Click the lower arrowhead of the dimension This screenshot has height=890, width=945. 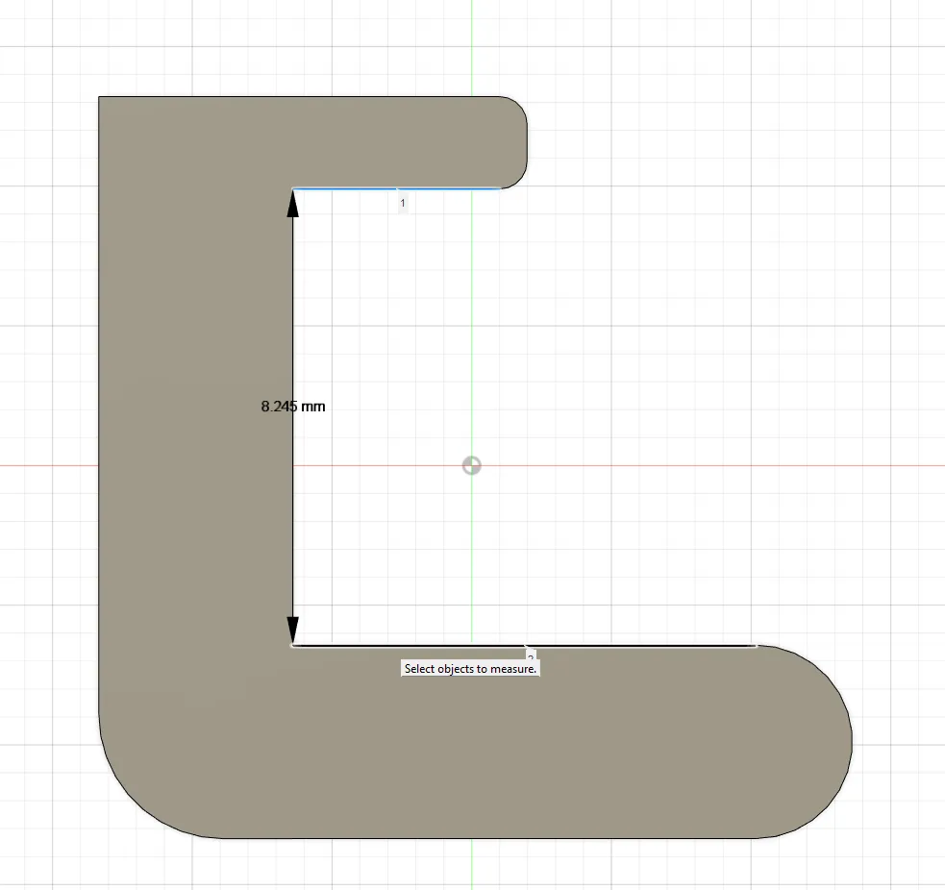[x=293, y=630]
